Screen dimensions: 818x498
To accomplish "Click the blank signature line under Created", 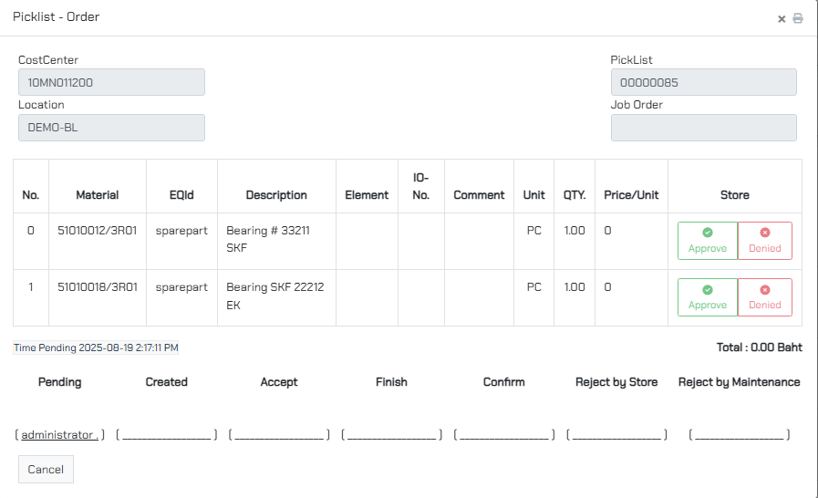I will (x=166, y=435).
